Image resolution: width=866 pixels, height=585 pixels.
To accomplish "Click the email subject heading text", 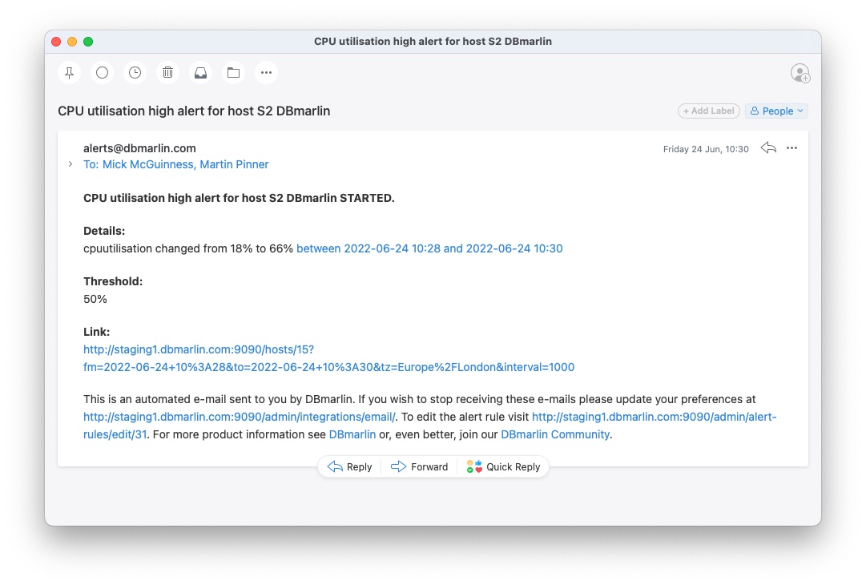I will pyautogui.click(x=194, y=111).
